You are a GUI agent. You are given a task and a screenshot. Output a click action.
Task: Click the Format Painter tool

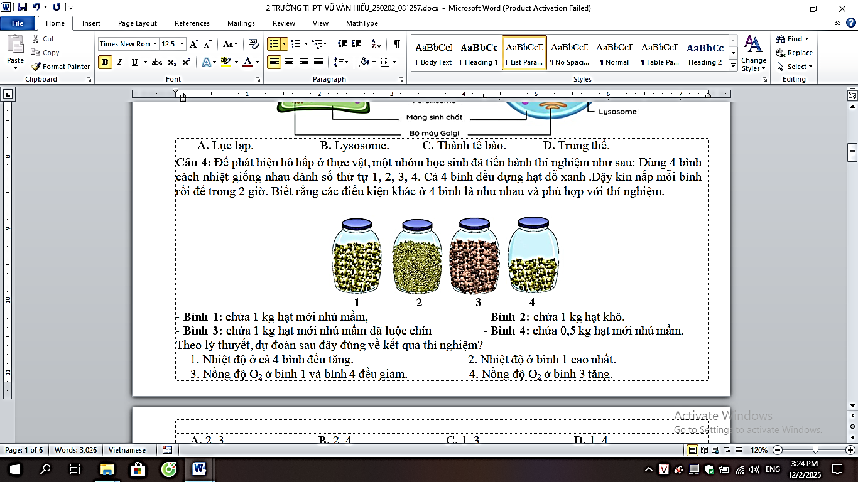pyautogui.click(x=61, y=67)
